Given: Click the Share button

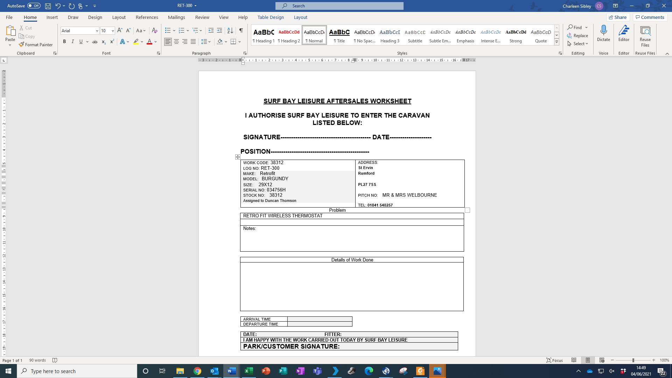Looking at the screenshot, I should click(618, 17).
